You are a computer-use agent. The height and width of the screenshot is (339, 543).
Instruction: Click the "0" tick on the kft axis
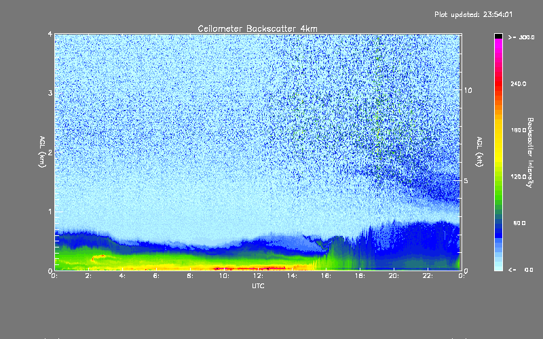466,271
